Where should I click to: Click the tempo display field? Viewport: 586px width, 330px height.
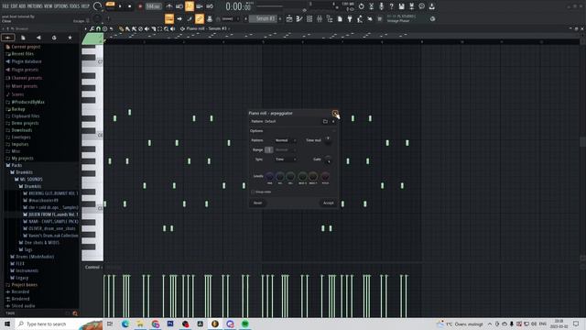153,6
